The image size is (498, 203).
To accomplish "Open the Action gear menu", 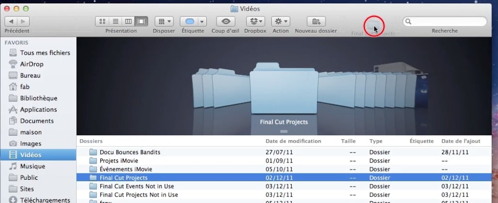I will [x=280, y=22].
